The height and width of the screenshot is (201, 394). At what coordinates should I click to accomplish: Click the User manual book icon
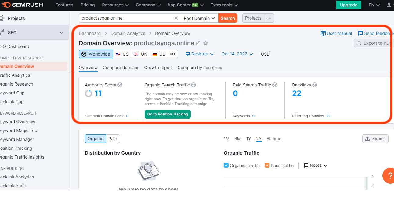pos(323,33)
